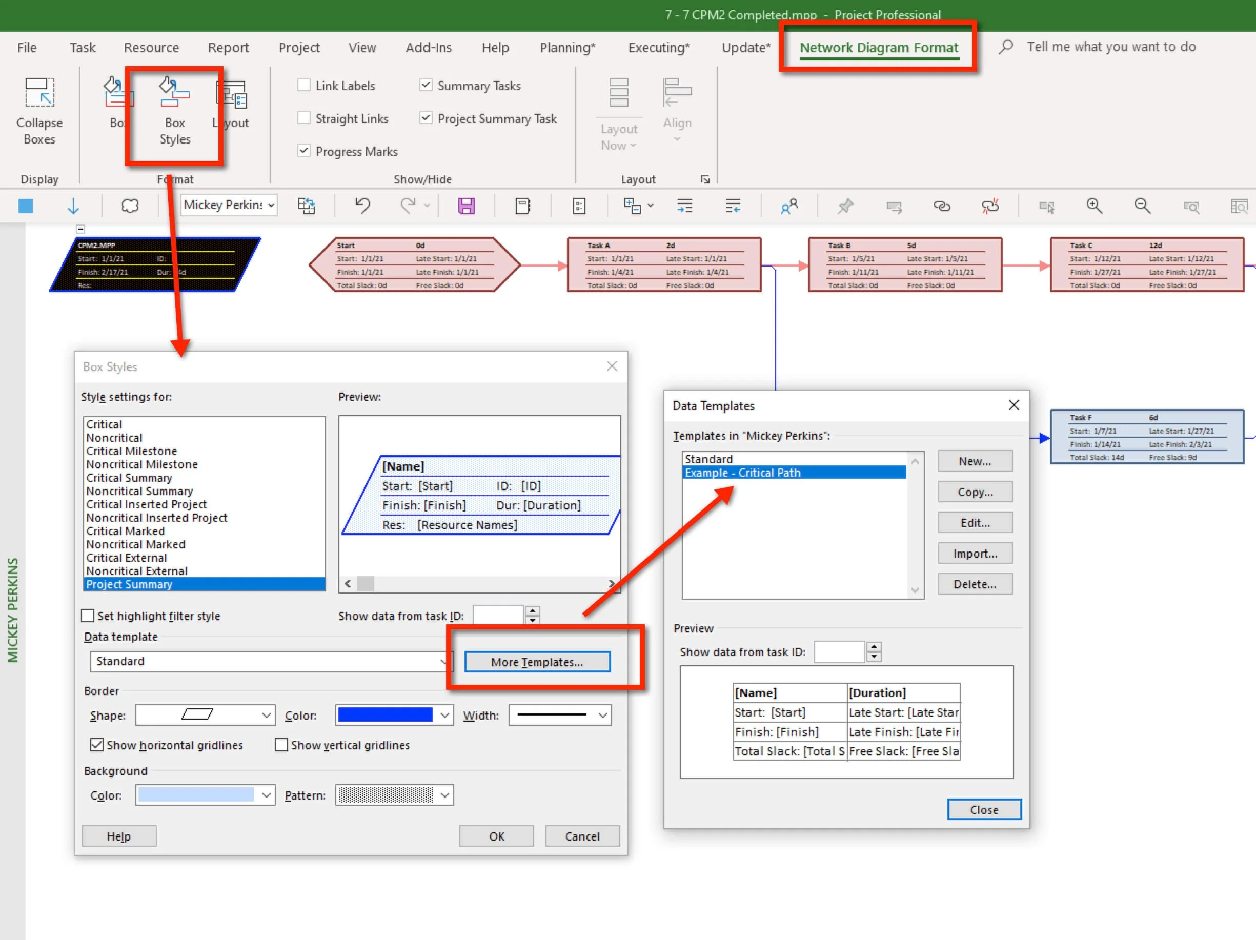Click the Layout icon in Format group
This screenshot has width=1256, height=940.
pos(232,95)
